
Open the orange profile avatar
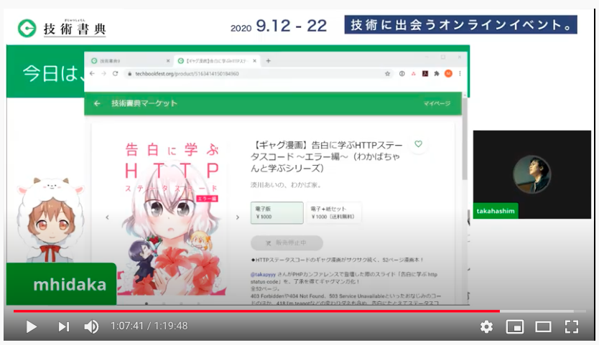[448, 74]
